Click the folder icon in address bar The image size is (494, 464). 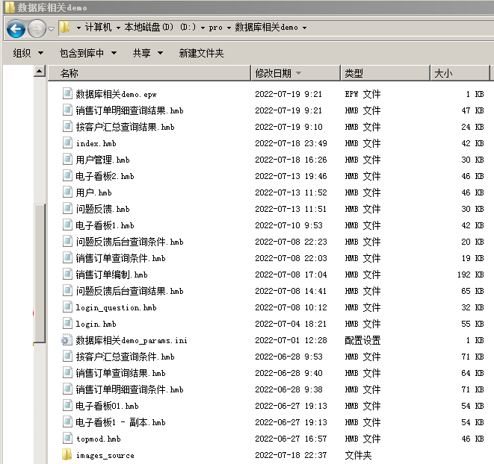coord(65,28)
